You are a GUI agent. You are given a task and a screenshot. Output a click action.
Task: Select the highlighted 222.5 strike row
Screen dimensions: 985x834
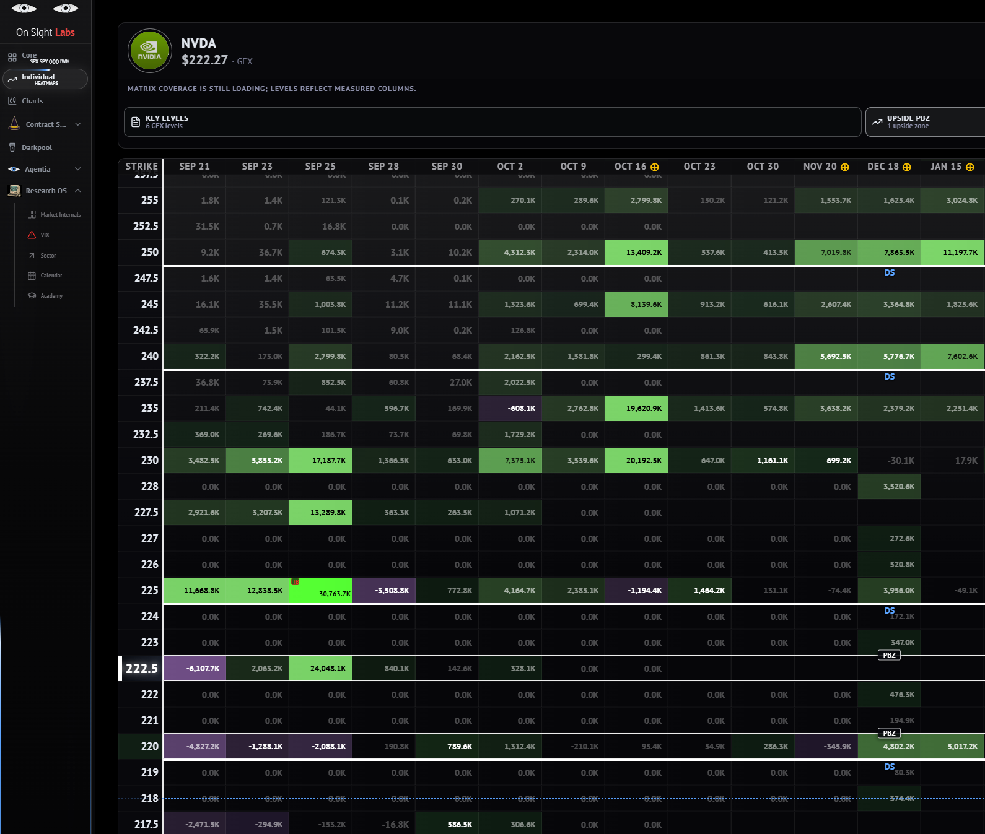click(551, 668)
